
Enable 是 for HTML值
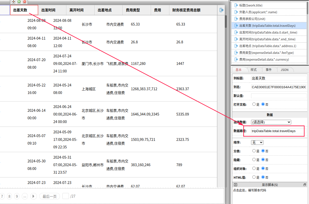(254, 177)
